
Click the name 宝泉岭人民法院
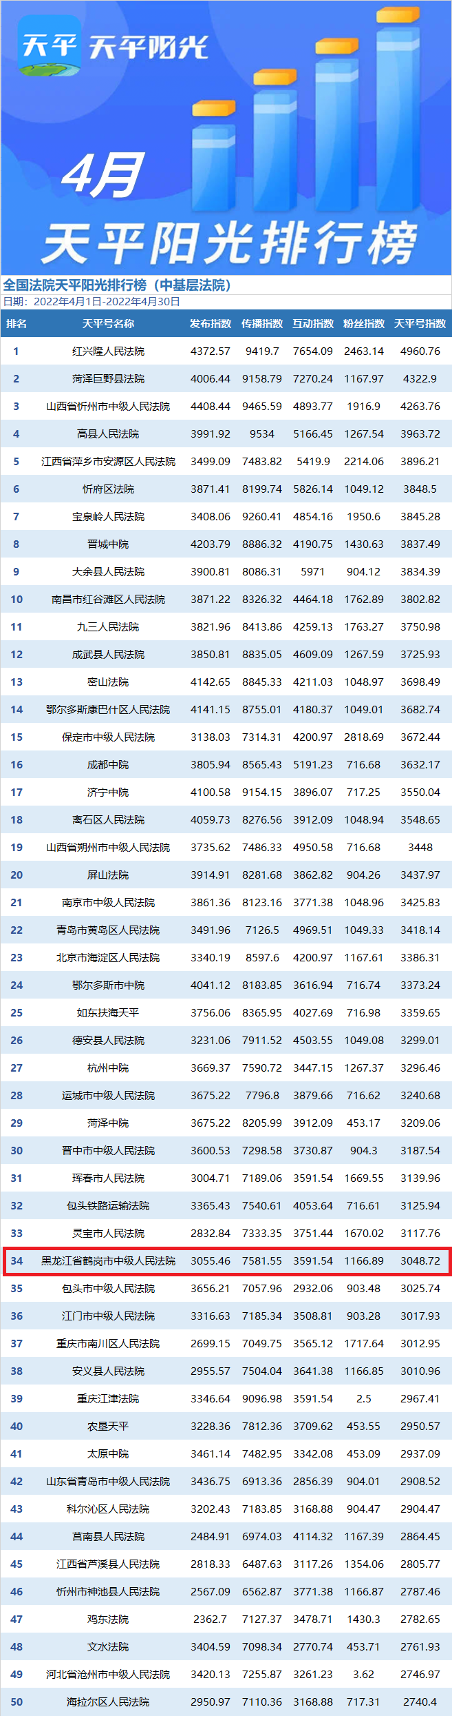tap(108, 516)
